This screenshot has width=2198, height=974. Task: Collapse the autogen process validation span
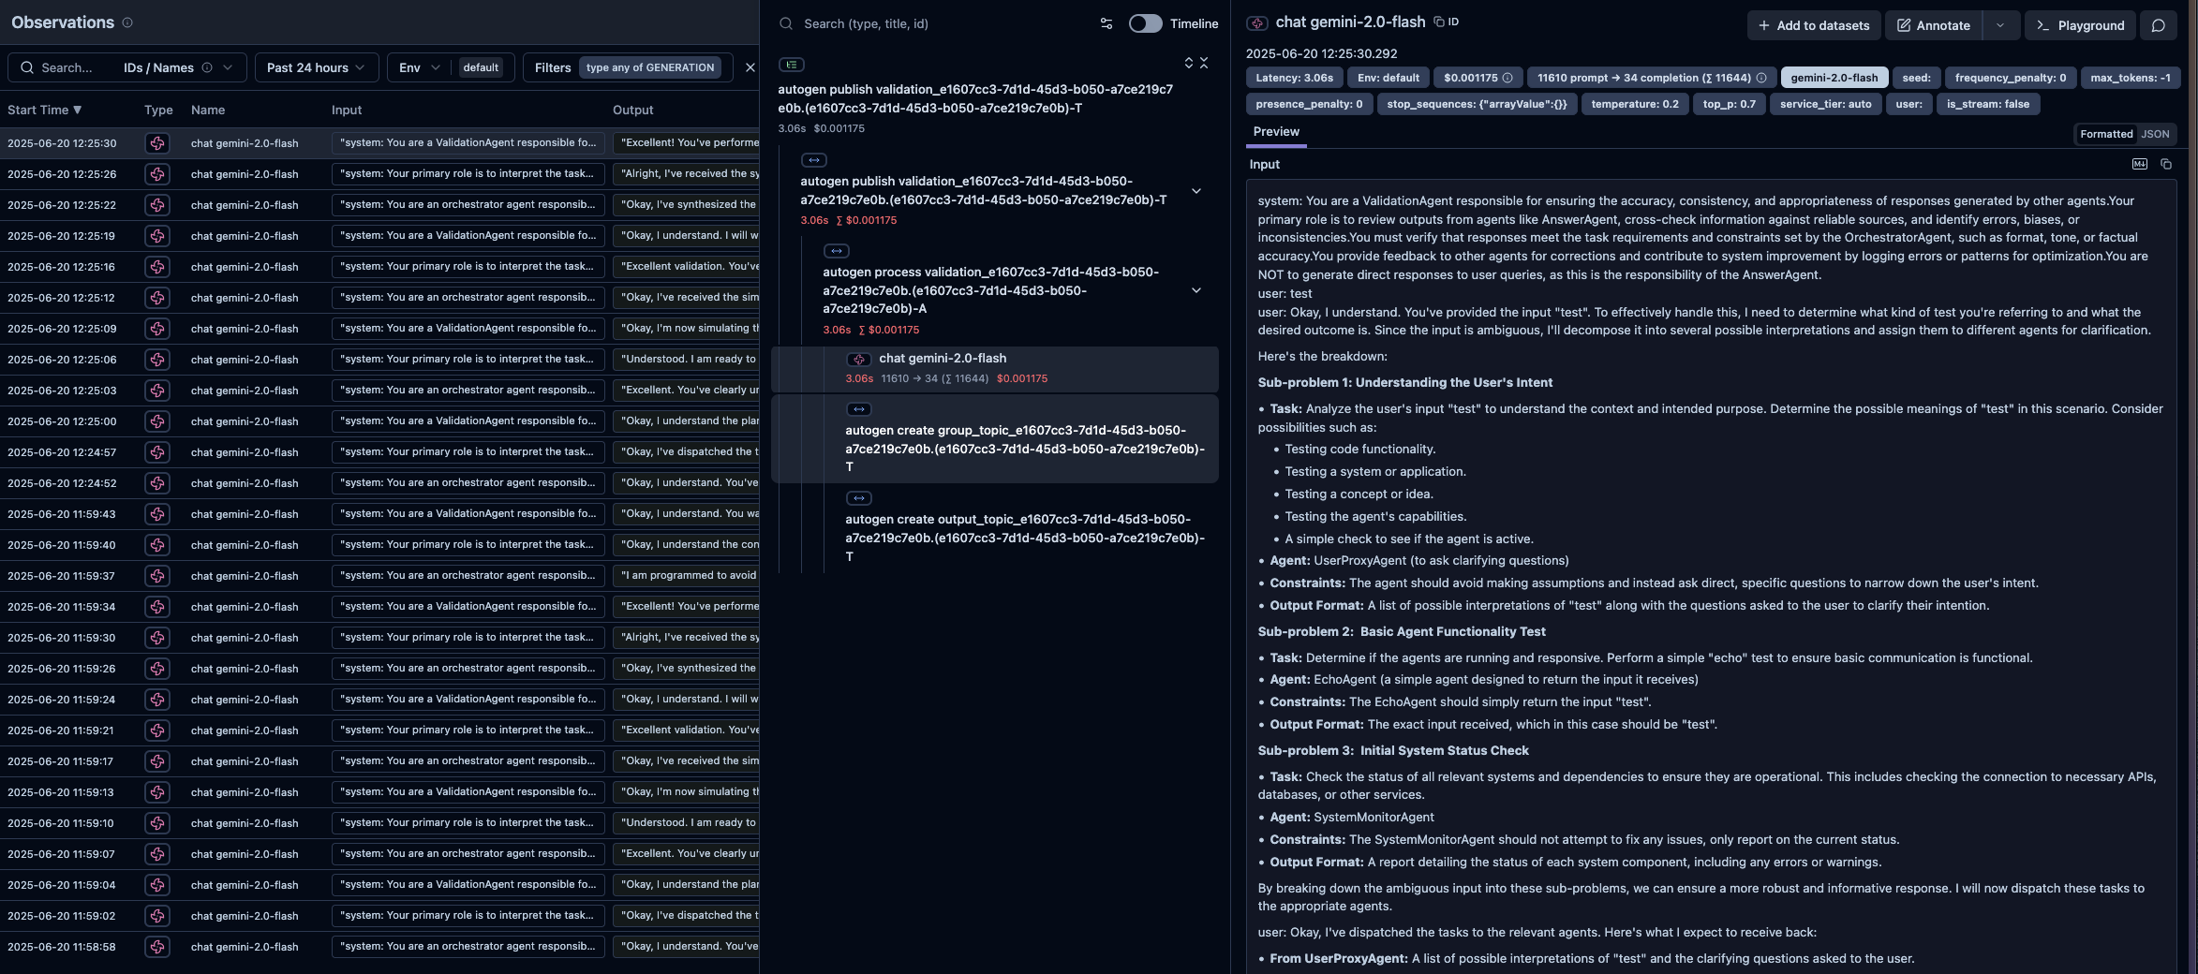coord(1196,290)
